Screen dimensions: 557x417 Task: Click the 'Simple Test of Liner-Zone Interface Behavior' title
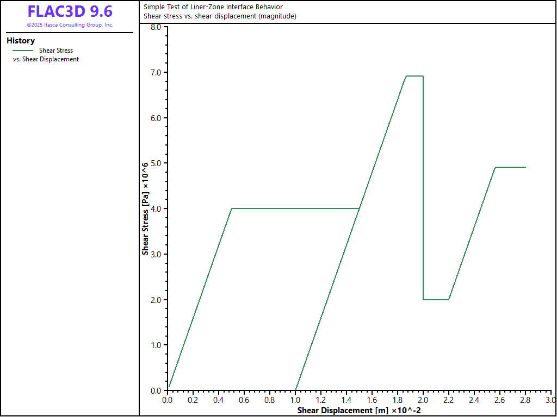coord(213,7)
